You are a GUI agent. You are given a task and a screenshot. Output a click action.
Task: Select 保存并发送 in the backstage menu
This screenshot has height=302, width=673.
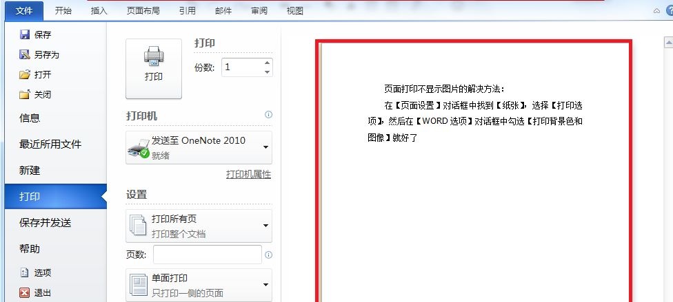click(46, 222)
